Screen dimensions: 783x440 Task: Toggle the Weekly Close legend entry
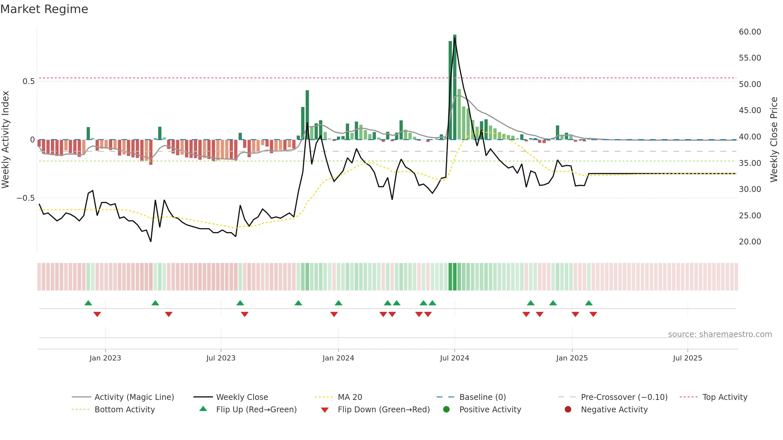pyautogui.click(x=231, y=397)
